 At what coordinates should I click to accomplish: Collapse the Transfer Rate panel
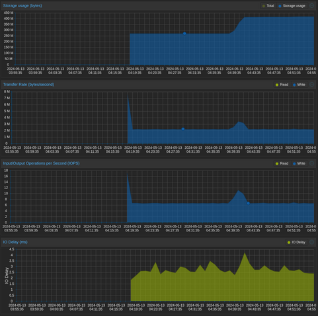[x=311, y=85]
